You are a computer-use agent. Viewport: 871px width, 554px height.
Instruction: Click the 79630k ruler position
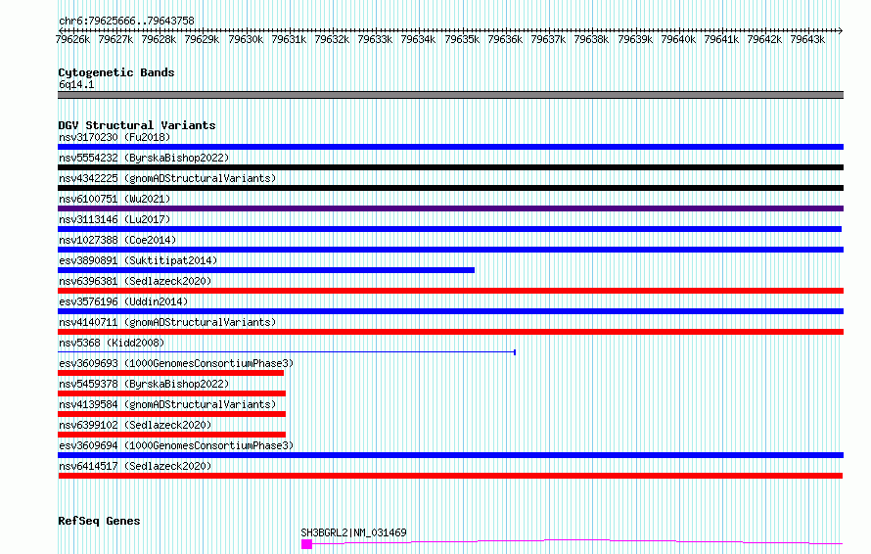coord(246,39)
